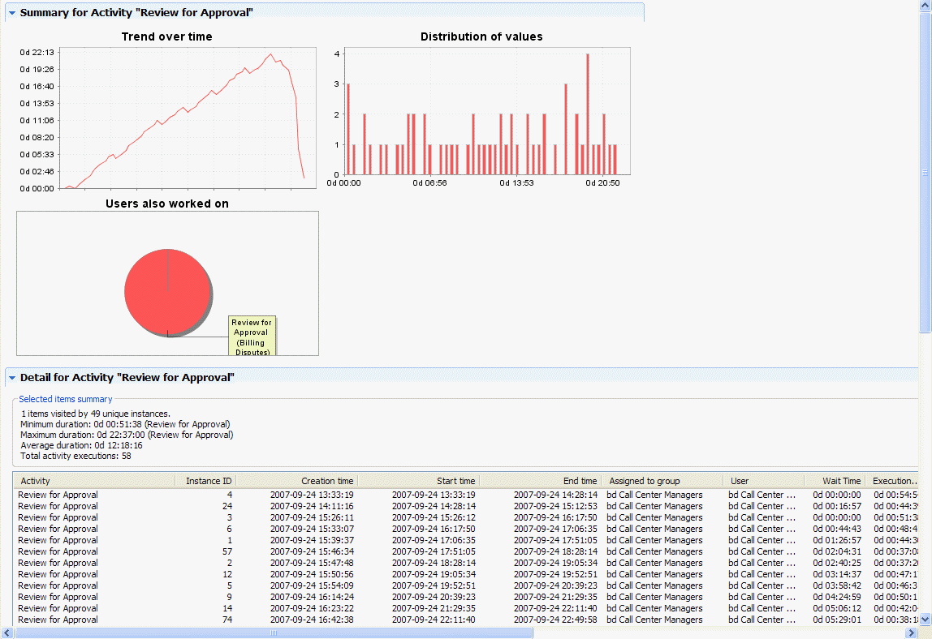932x639 pixels.
Task: Select the Maximum duration summary line
Action: tap(127, 435)
